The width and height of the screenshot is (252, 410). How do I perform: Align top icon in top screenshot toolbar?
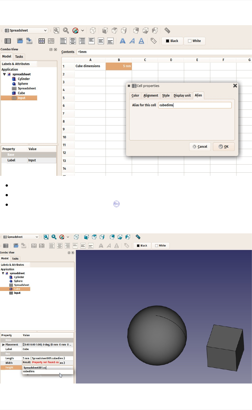(92, 41)
